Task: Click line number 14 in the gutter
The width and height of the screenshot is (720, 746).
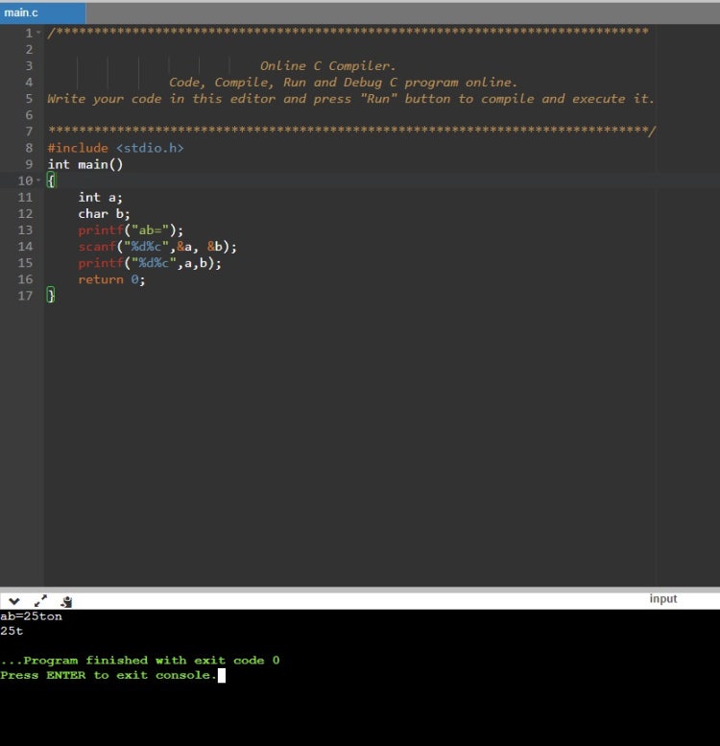Action: pos(25,247)
